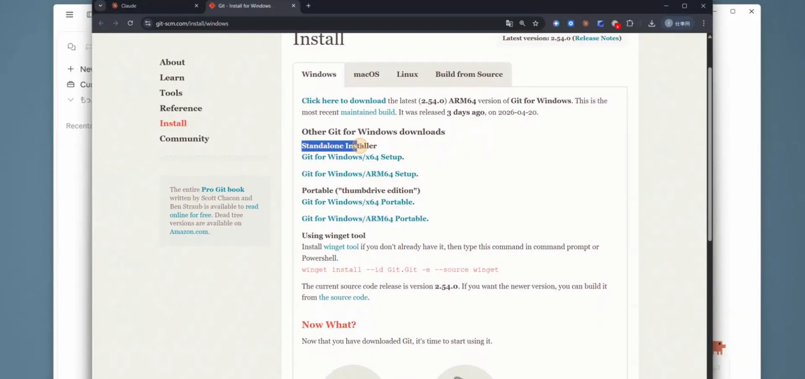This screenshot has width=805, height=379.
Task: Open the Claude extension icon in toolbar
Action: click(586, 23)
